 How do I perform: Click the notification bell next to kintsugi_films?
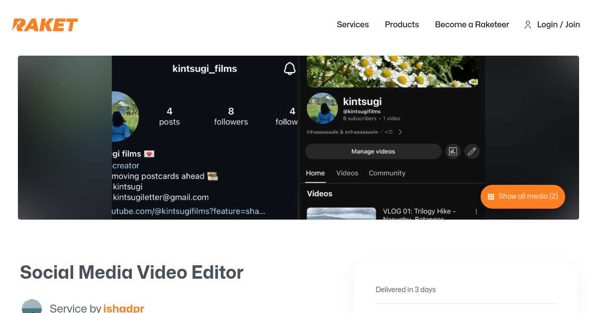click(290, 69)
